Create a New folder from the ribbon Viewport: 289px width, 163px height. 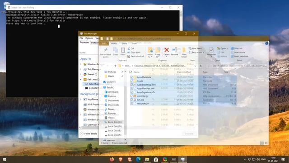click(184, 53)
